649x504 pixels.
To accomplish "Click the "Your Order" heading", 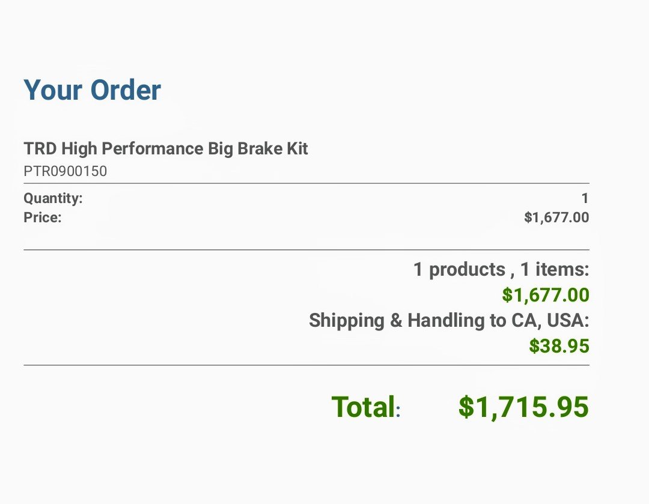I will 93,90.
